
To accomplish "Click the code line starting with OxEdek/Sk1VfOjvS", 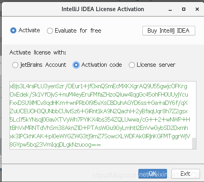I will (99, 95).
